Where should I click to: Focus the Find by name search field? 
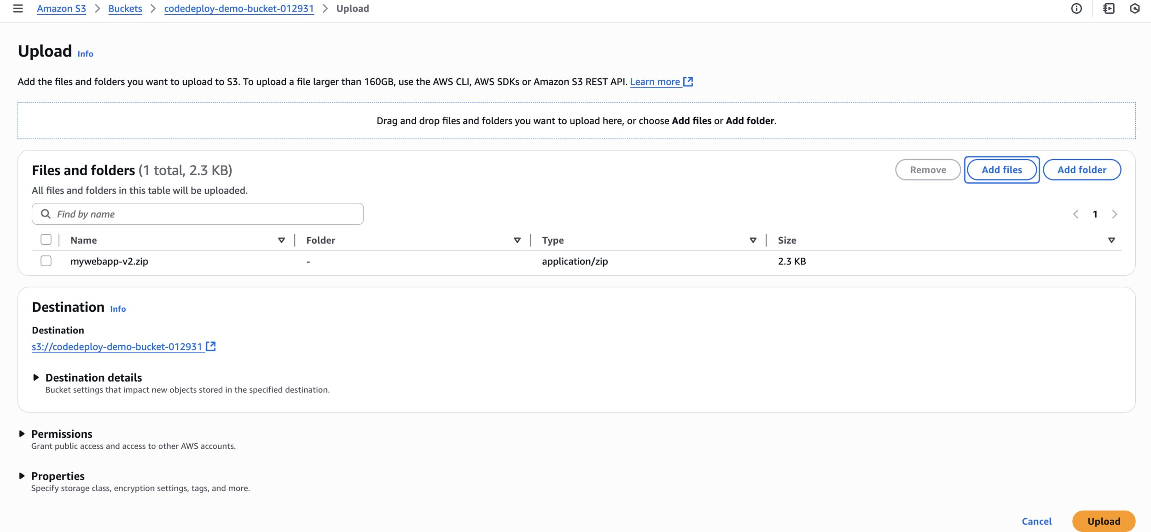[x=203, y=214]
